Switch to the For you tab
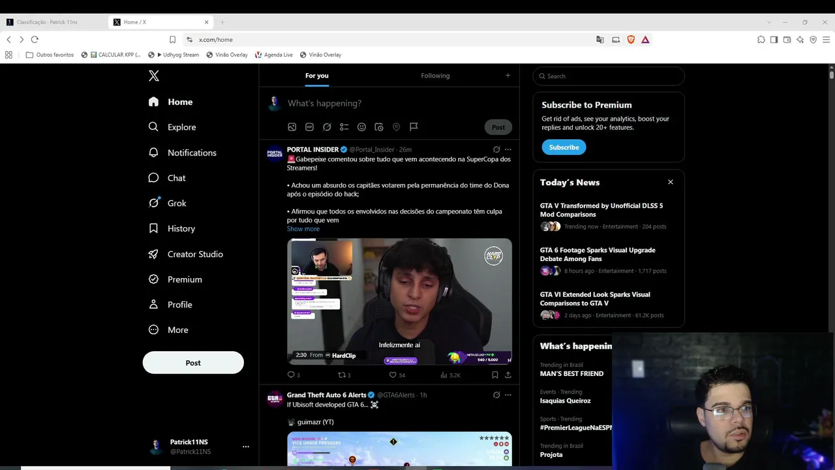Image resolution: width=835 pixels, height=470 pixels. coord(317,76)
